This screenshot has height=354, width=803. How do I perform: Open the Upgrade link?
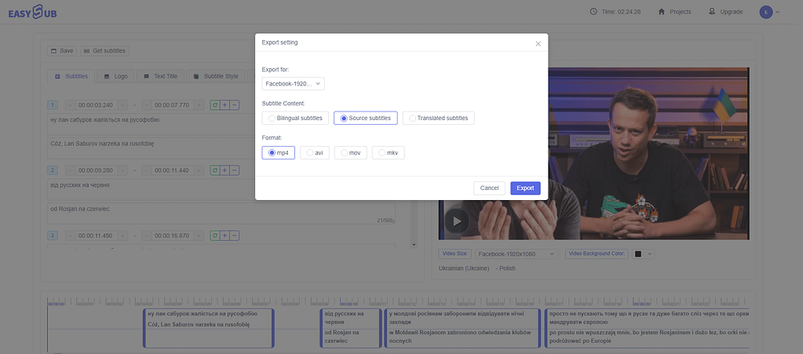[x=732, y=12]
